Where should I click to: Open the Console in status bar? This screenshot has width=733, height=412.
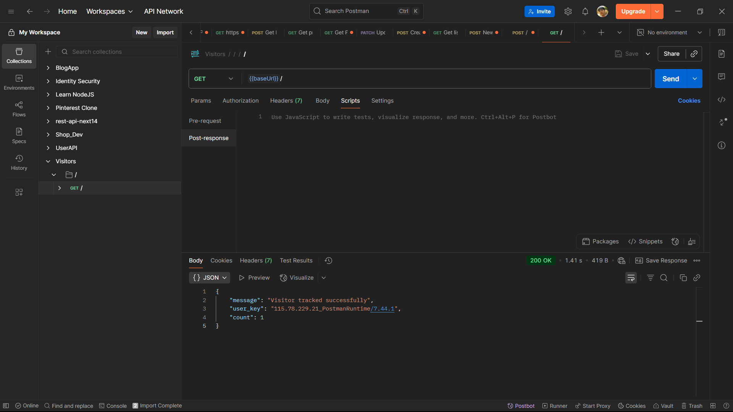click(113, 406)
